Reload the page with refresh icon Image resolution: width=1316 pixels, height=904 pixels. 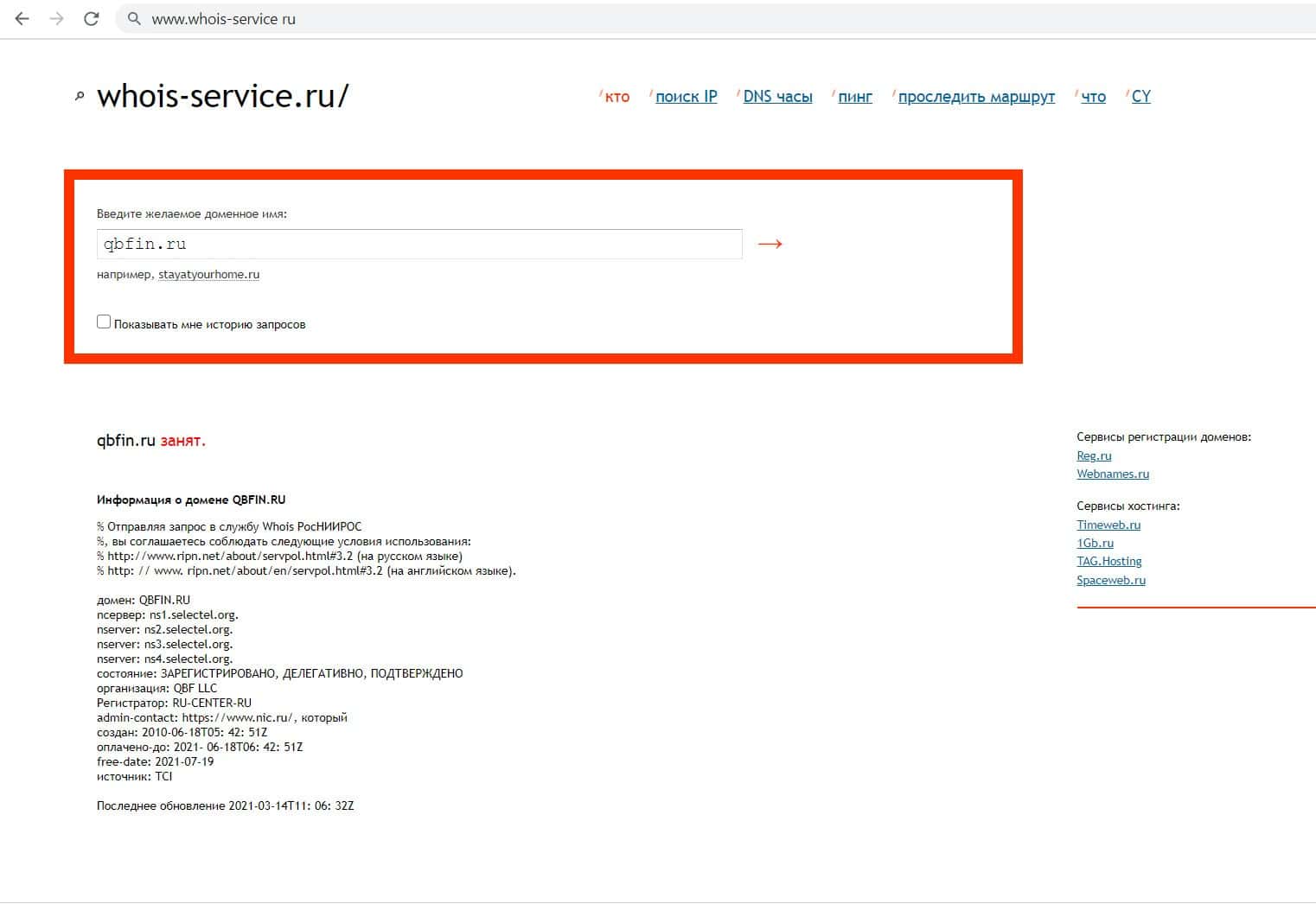(92, 19)
